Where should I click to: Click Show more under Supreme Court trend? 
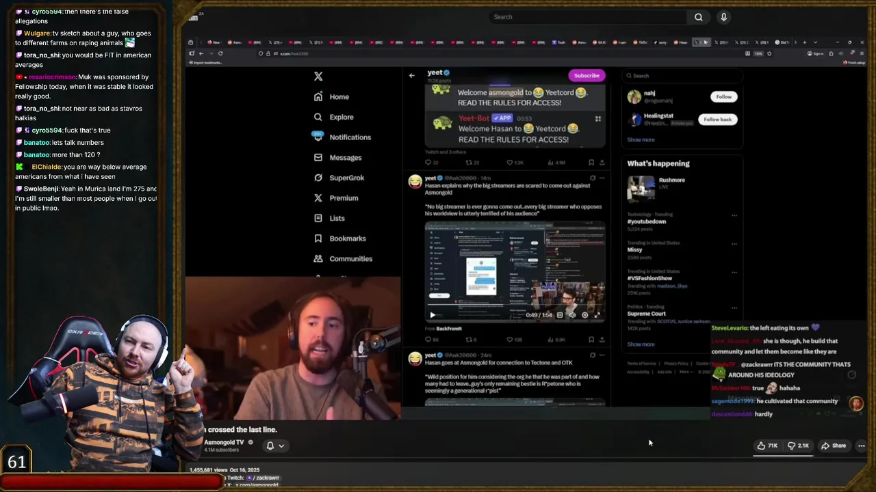coord(641,344)
